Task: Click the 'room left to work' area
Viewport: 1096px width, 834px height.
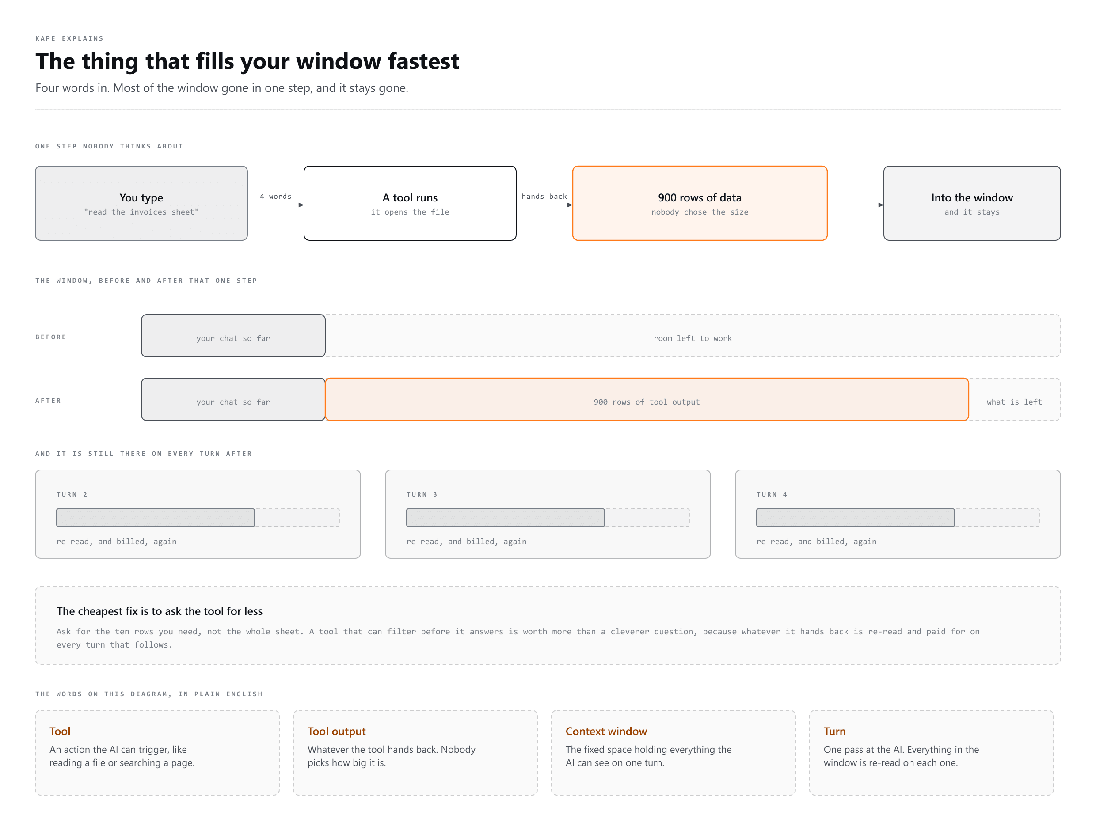Action: (692, 336)
